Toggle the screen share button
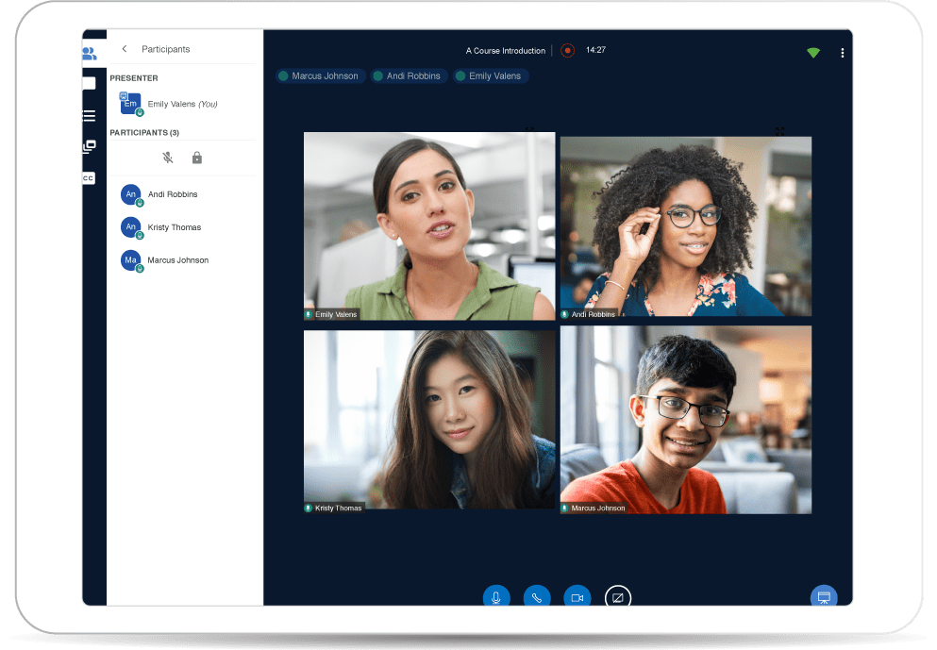937x650 pixels. [618, 597]
